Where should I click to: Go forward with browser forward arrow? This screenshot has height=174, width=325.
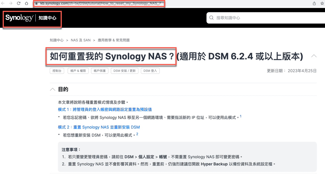coord(11,4)
